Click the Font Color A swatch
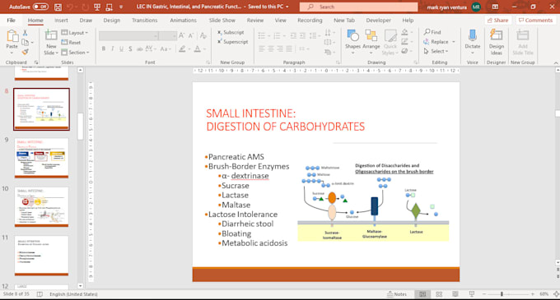 click(x=197, y=48)
